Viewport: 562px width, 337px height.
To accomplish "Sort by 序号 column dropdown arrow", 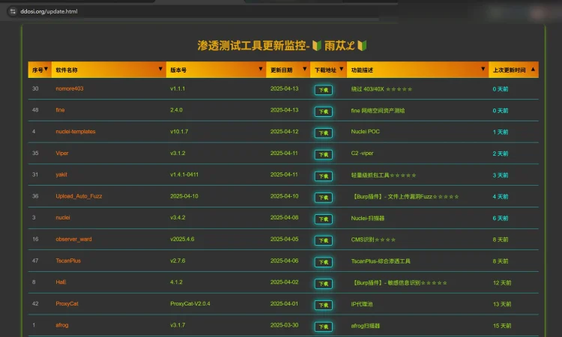I will coord(46,69).
